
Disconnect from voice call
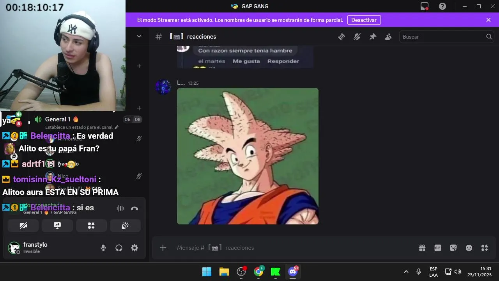click(134, 208)
